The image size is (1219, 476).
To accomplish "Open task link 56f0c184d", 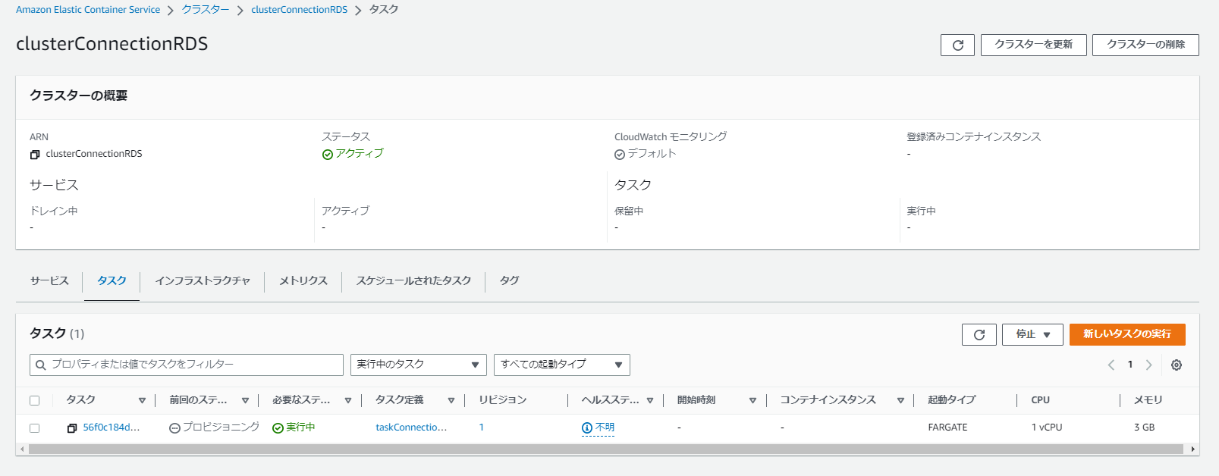I will (x=112, y=427).
